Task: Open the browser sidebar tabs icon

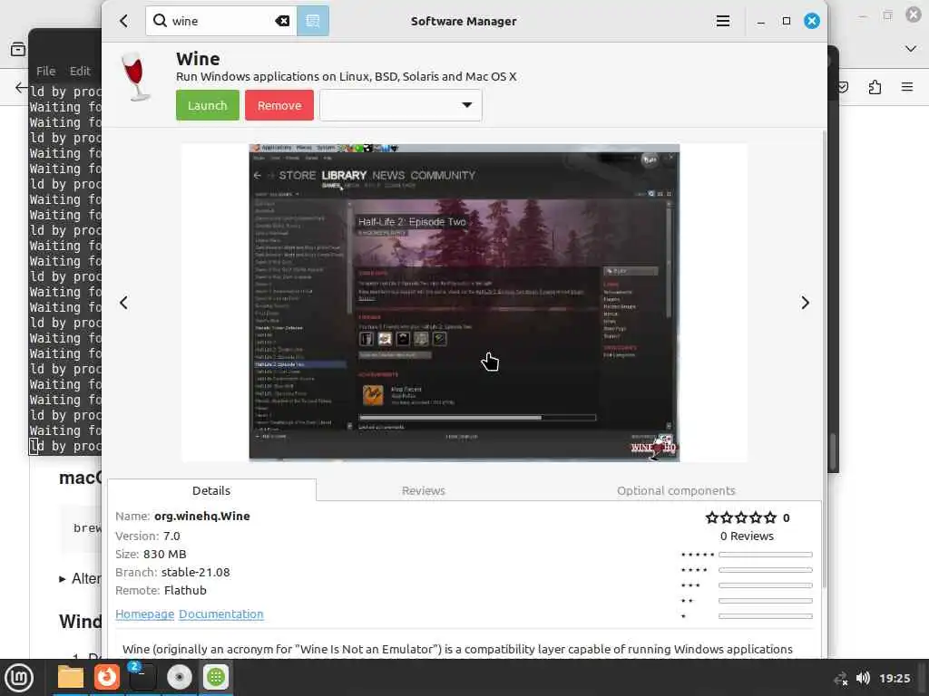Action: [18, 49]
